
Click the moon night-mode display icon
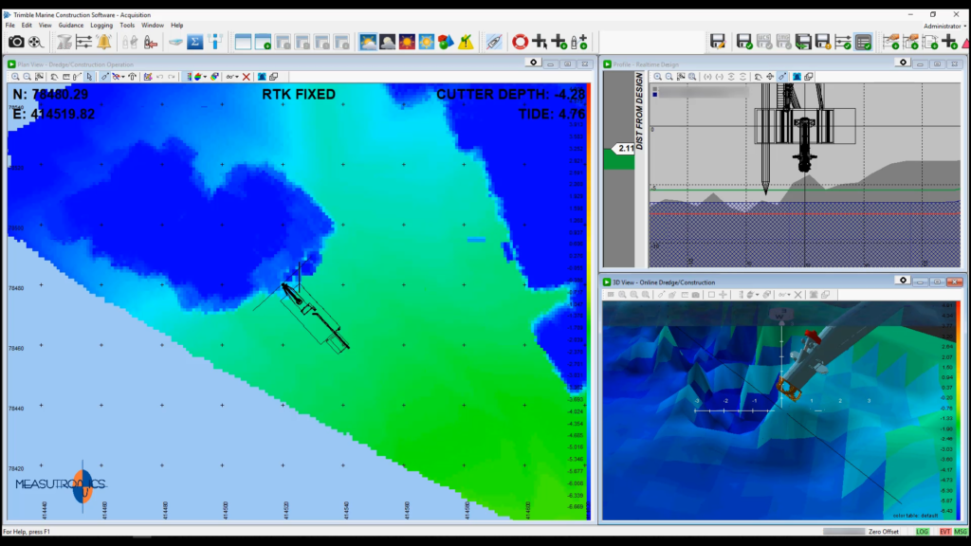[x=387, y=43]
